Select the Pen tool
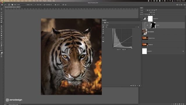186x105 pixels. click(x=1, y=38)
